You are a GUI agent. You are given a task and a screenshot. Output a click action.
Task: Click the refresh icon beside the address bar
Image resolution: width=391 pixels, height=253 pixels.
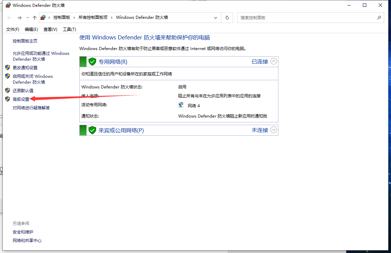227,17
